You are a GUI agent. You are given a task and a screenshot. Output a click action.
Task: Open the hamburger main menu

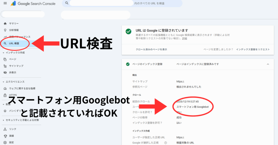tap(5, 3)
